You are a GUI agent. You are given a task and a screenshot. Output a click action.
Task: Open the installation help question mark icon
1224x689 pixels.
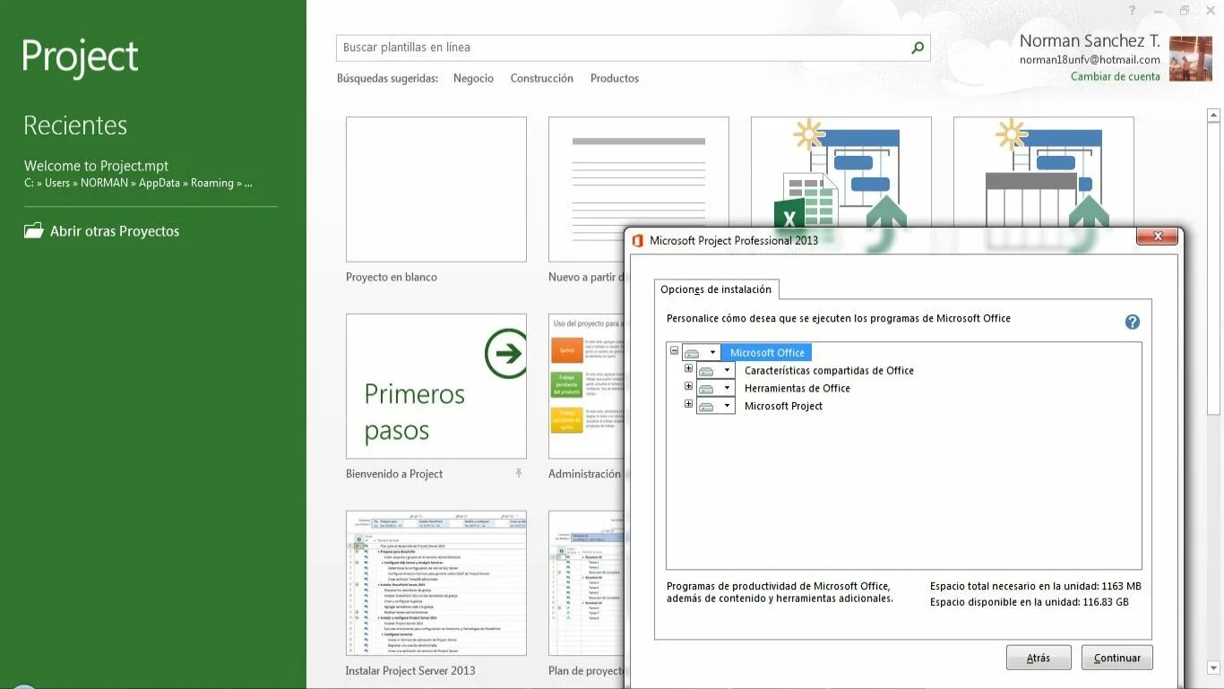click(1133, 322)
